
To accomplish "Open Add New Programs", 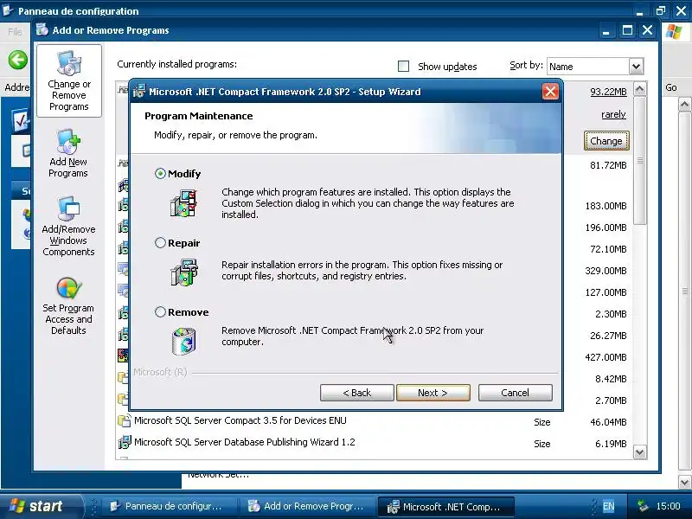I will 68,154.
